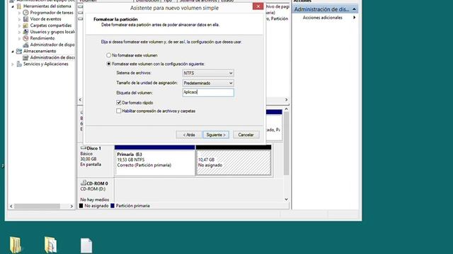Collapse the Herramientas del sistema node
The height and width of the screenshot is (254, 453).
click(13, 6)
